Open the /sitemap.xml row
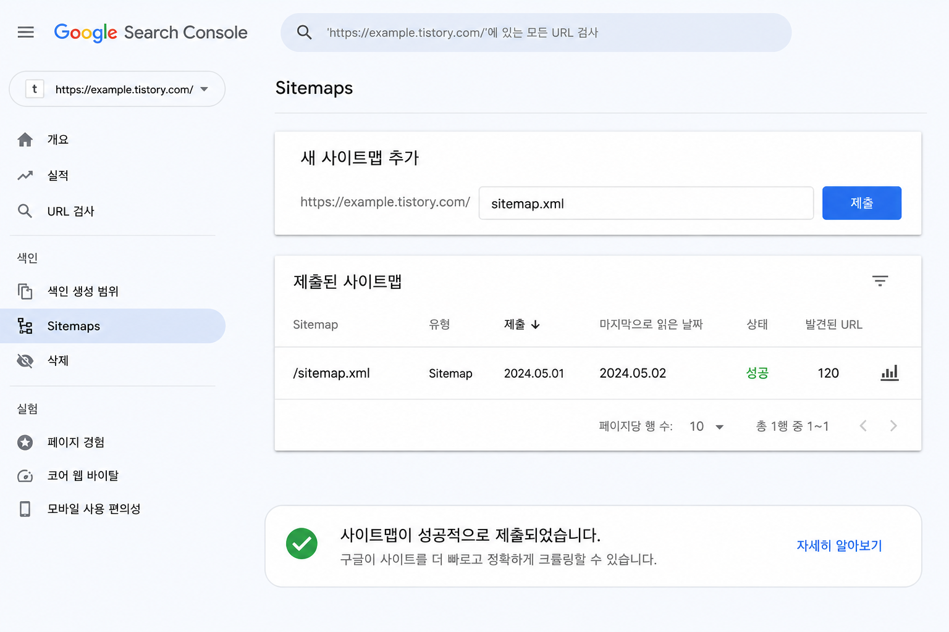 598,373
